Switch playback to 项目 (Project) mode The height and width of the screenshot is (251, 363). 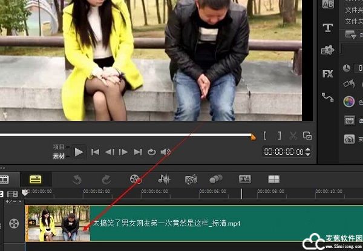coord(59,147)
